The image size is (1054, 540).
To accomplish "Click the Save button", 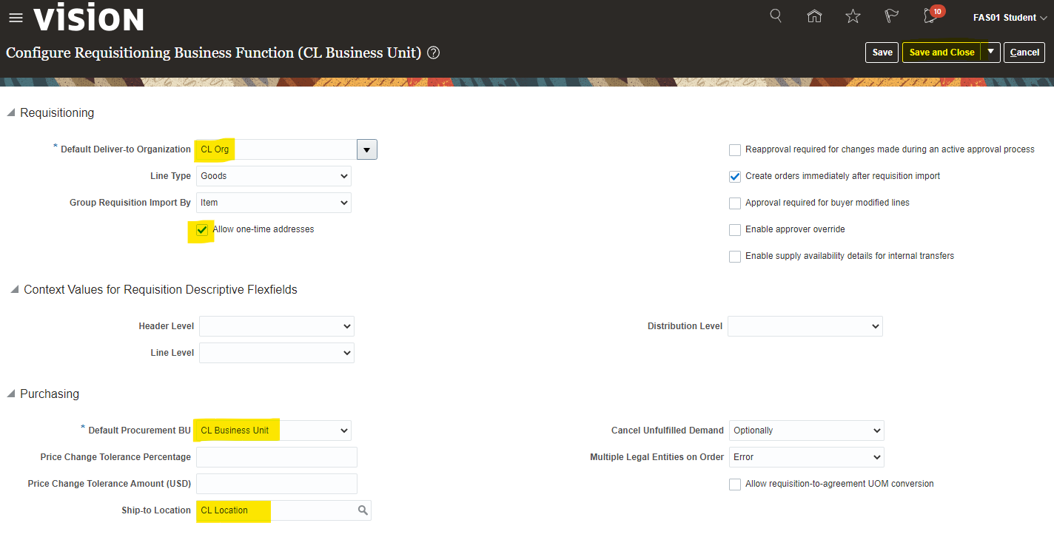I will (882, 53).
